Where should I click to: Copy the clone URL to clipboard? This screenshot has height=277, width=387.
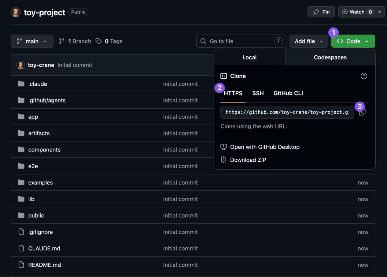coord(362,112)
